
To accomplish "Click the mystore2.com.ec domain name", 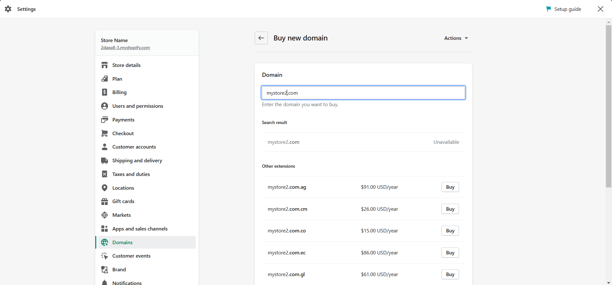I will point(287,253).
